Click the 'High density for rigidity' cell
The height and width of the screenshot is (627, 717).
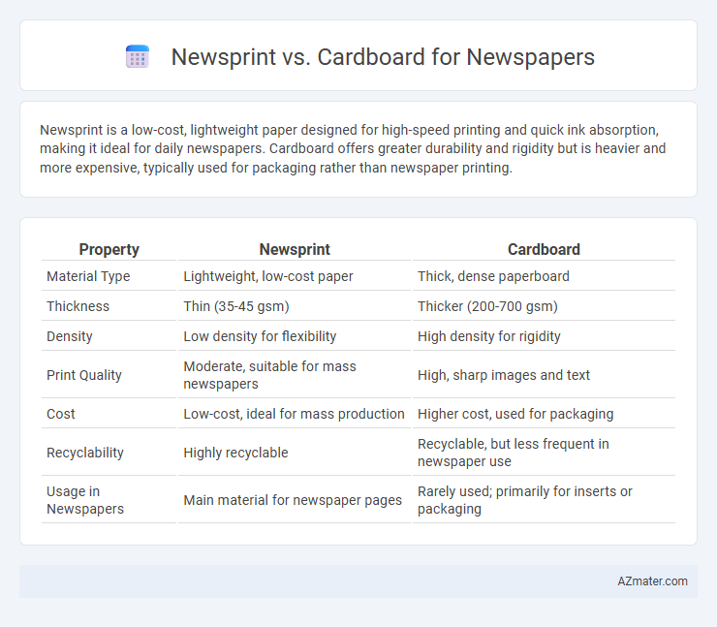tap(544, 336)
